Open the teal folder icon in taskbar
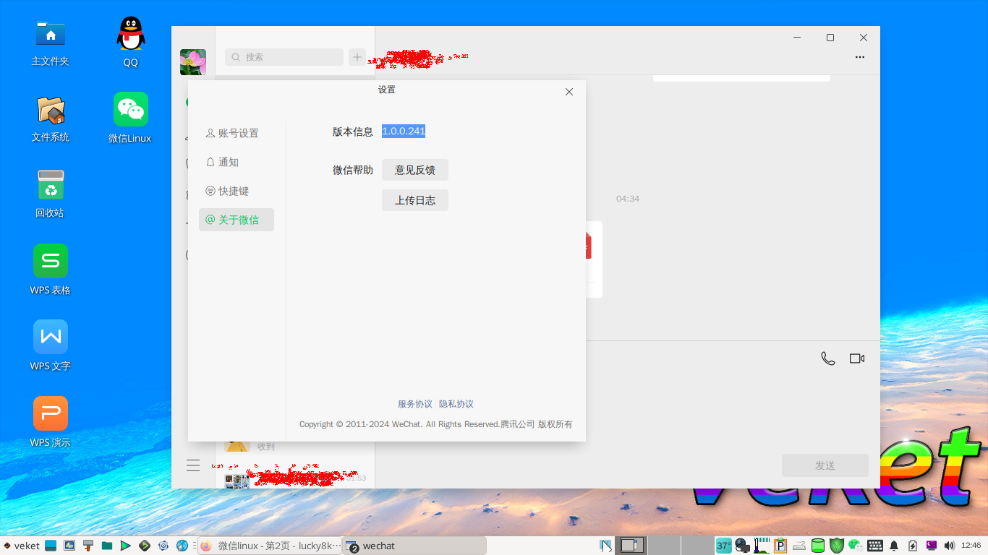The image size is (988, 555). pos(107,546)
